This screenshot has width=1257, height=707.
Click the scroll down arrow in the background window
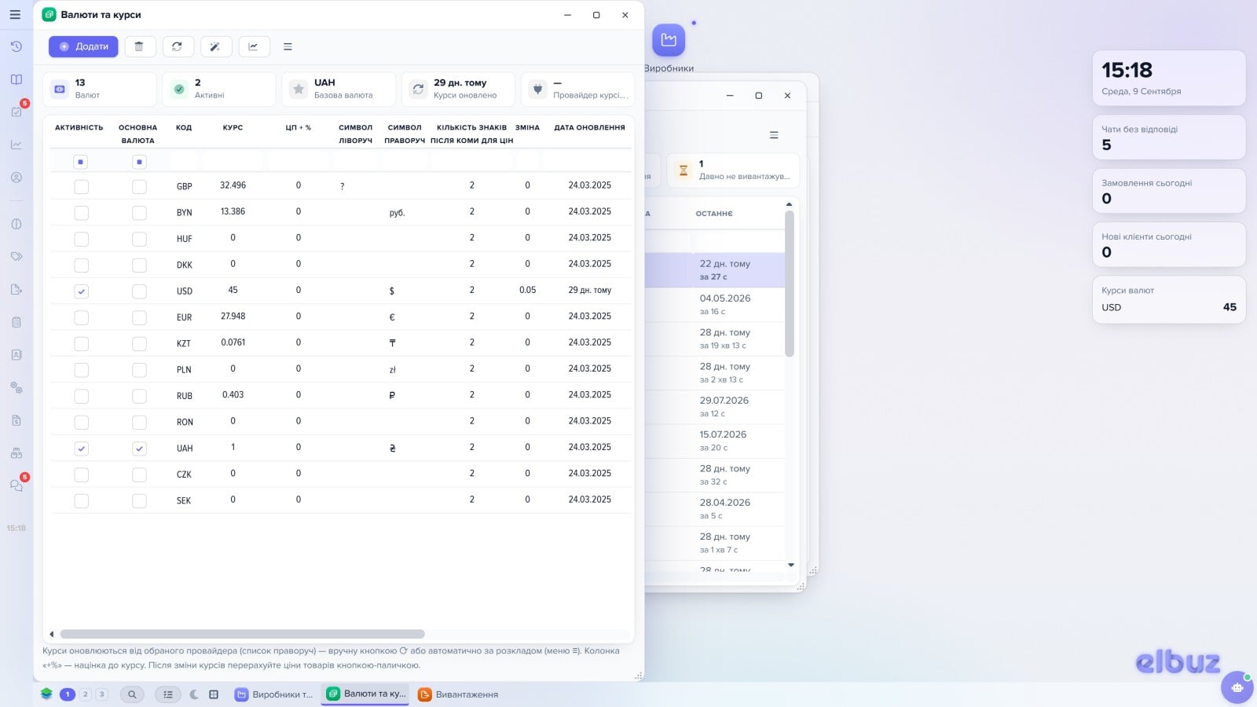[x=790, y=565]
